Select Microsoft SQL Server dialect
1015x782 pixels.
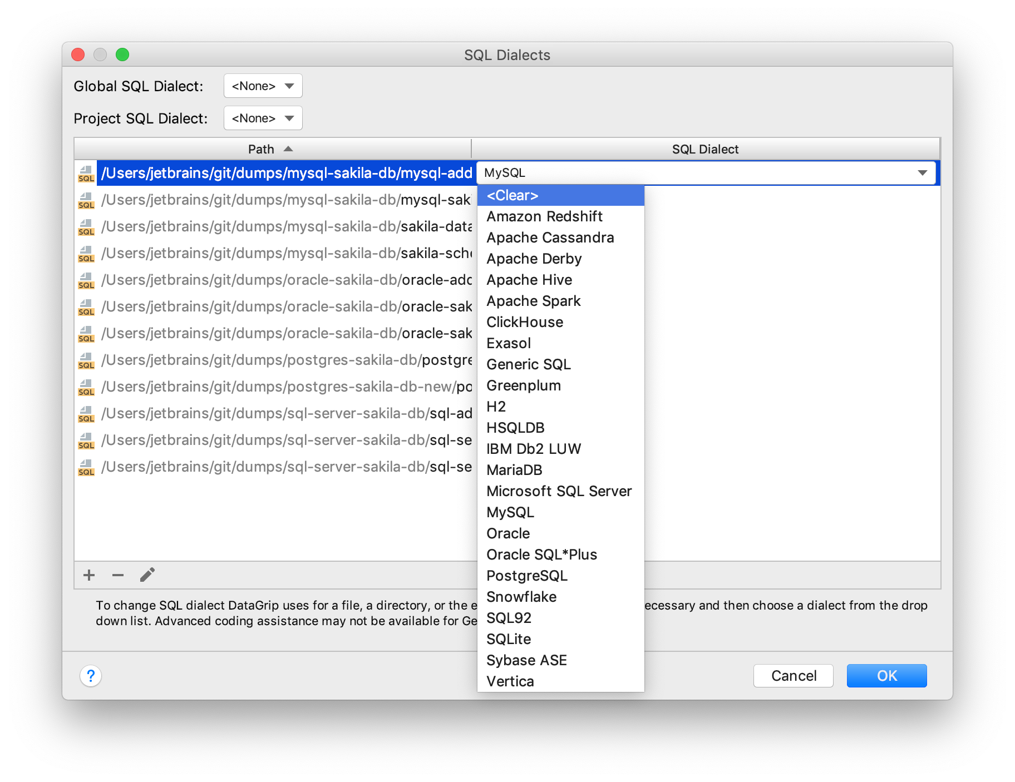click(561, 491)
